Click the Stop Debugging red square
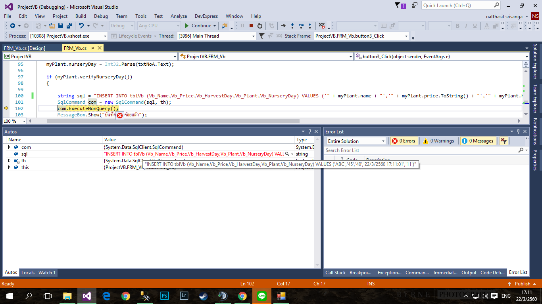The image size is (542, 304). coord(251,26)
